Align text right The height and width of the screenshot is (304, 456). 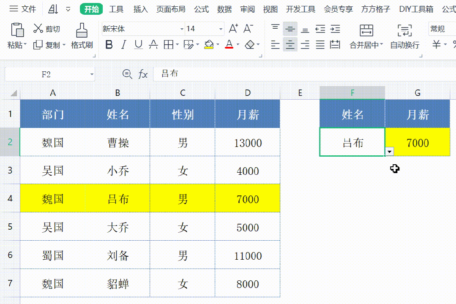305,45
